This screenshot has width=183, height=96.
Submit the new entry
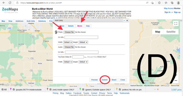tap(105, 80)
